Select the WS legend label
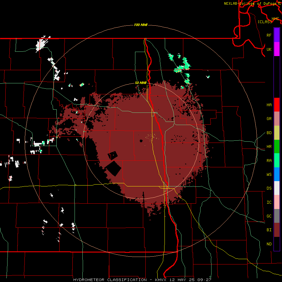The image size is (282, 282). [x=269, y=174]
